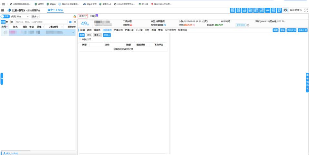Click the 三方系统 top toolbar button

point(244,10)
